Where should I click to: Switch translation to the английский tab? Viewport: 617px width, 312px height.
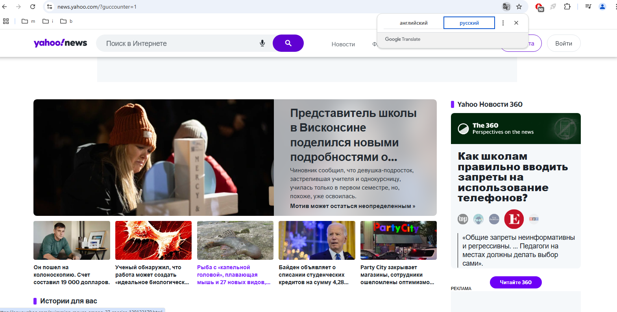(414, 23)
